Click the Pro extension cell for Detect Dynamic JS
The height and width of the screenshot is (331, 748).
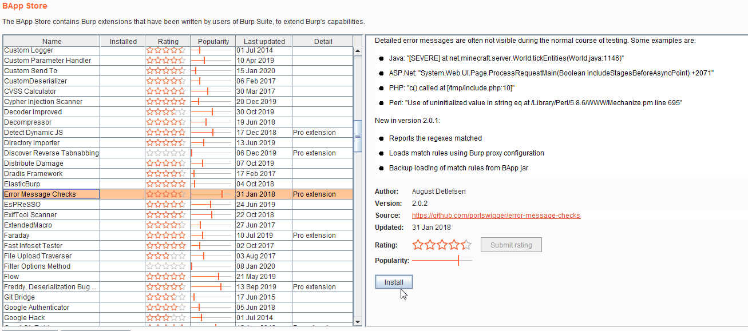[x=323, y=133]
